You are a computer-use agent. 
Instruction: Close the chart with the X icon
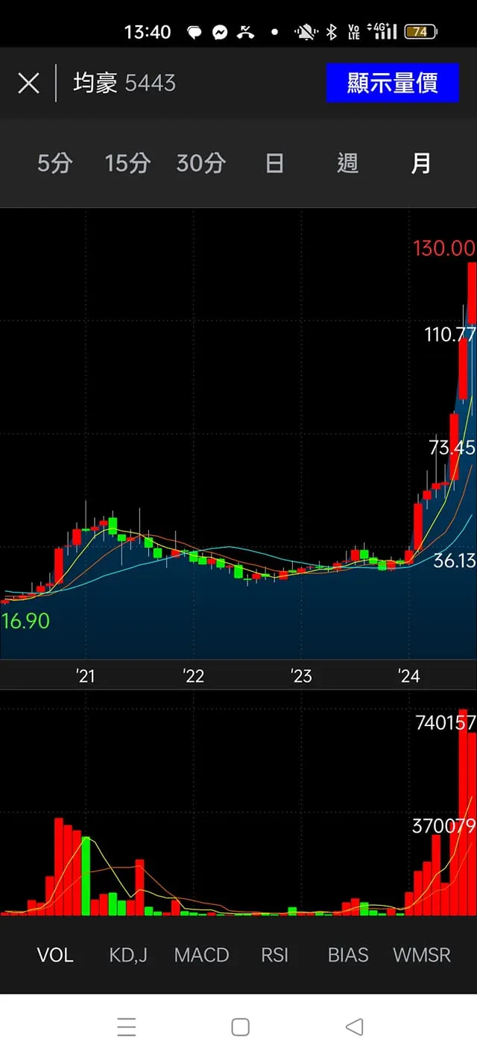click(x=28, y=83)
